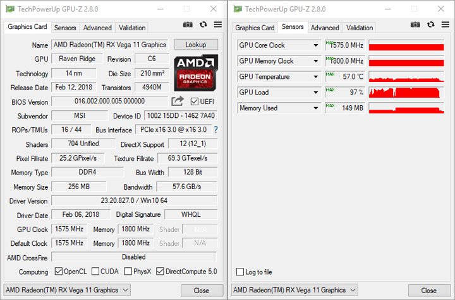
Task: Open the GPU selector dropdown in left window
Action: 67,290
